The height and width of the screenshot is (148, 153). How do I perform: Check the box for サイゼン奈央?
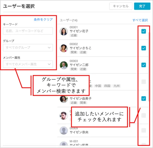pos(143,130)
